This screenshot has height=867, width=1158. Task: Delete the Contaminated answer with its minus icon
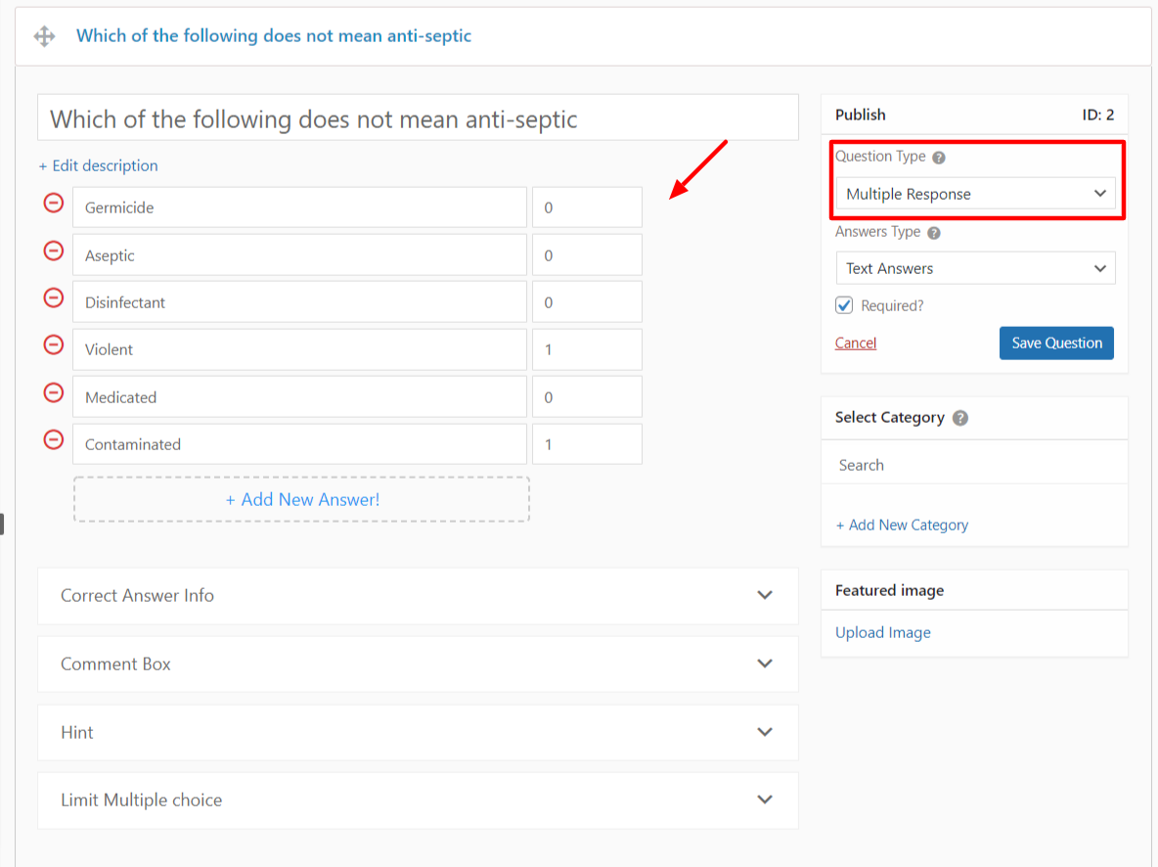point(54,440)
